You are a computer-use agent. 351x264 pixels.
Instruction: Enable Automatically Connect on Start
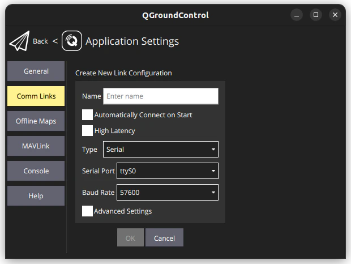click(87, 115)
